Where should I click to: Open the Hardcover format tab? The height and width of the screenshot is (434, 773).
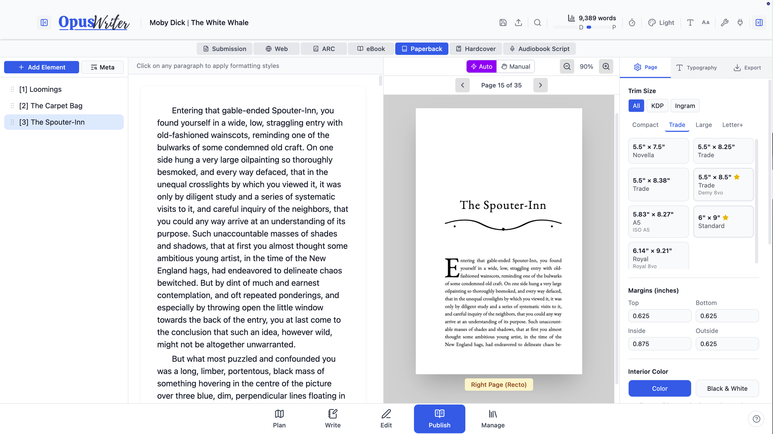click(476, 49)
